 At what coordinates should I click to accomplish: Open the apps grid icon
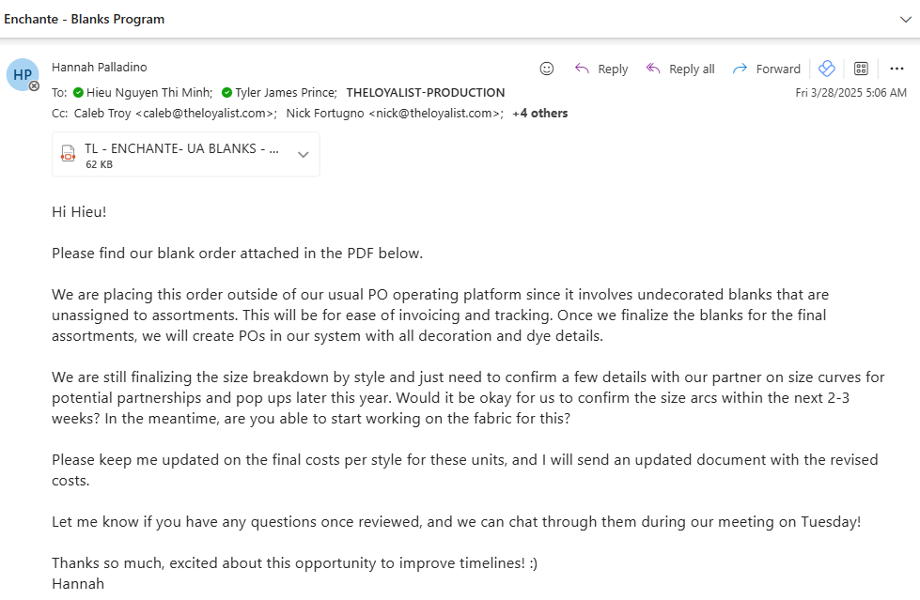861,69
